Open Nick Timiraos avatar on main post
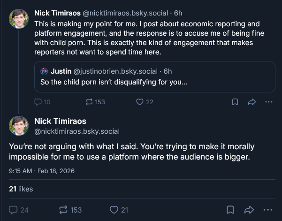This screenshot has width=282, height=221. (x=19, y=126)
